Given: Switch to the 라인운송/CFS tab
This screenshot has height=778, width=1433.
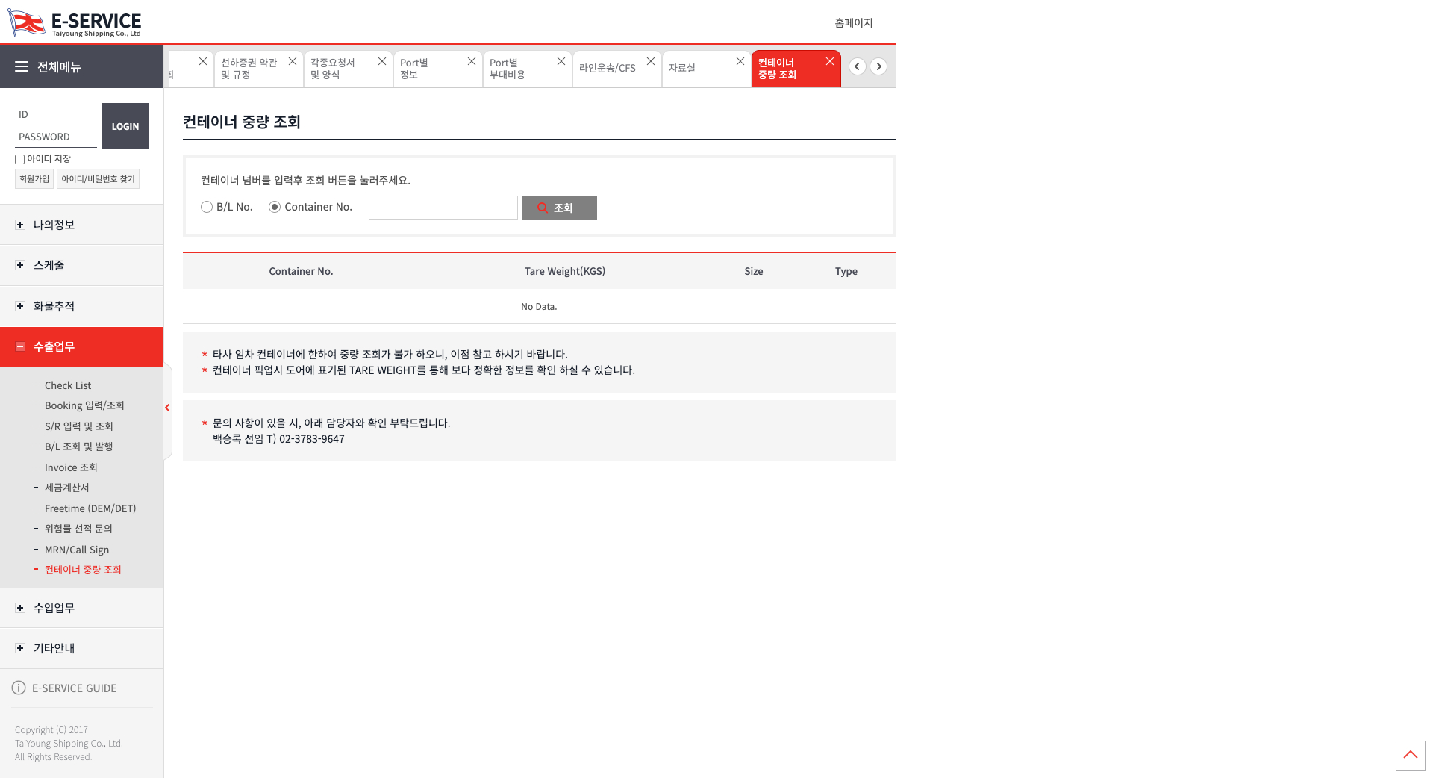Looking at the screenshot, I should [608, 69].
